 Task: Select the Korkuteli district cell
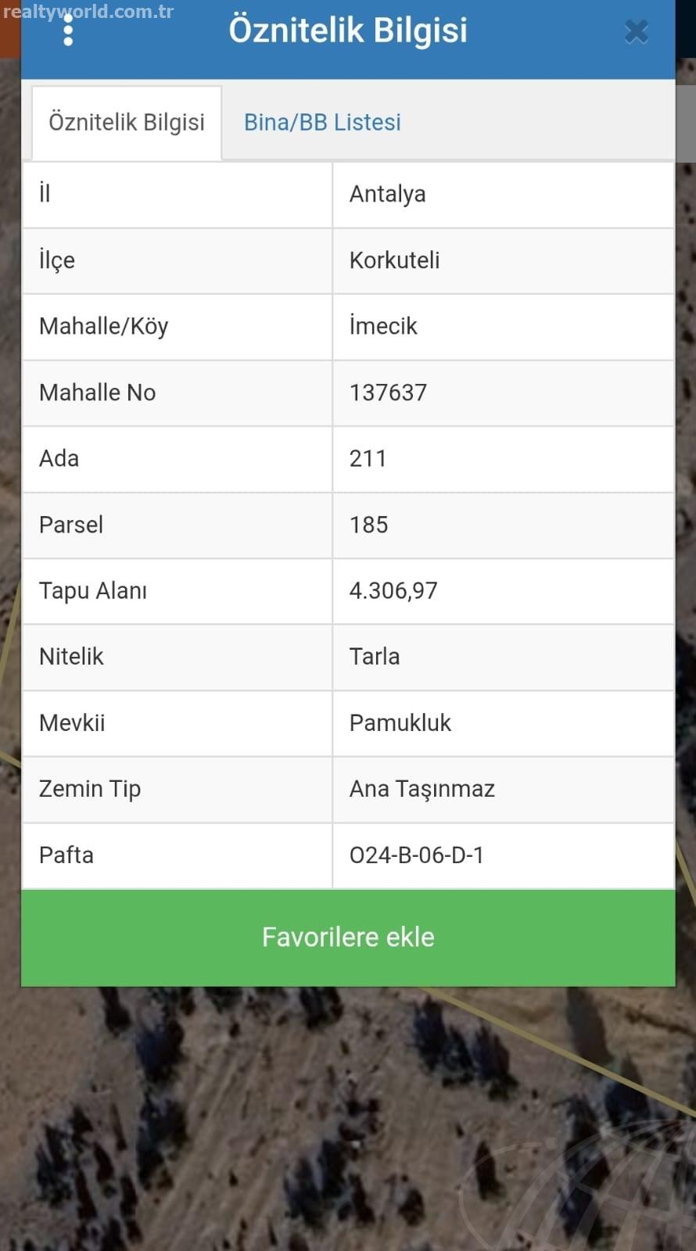394,260
